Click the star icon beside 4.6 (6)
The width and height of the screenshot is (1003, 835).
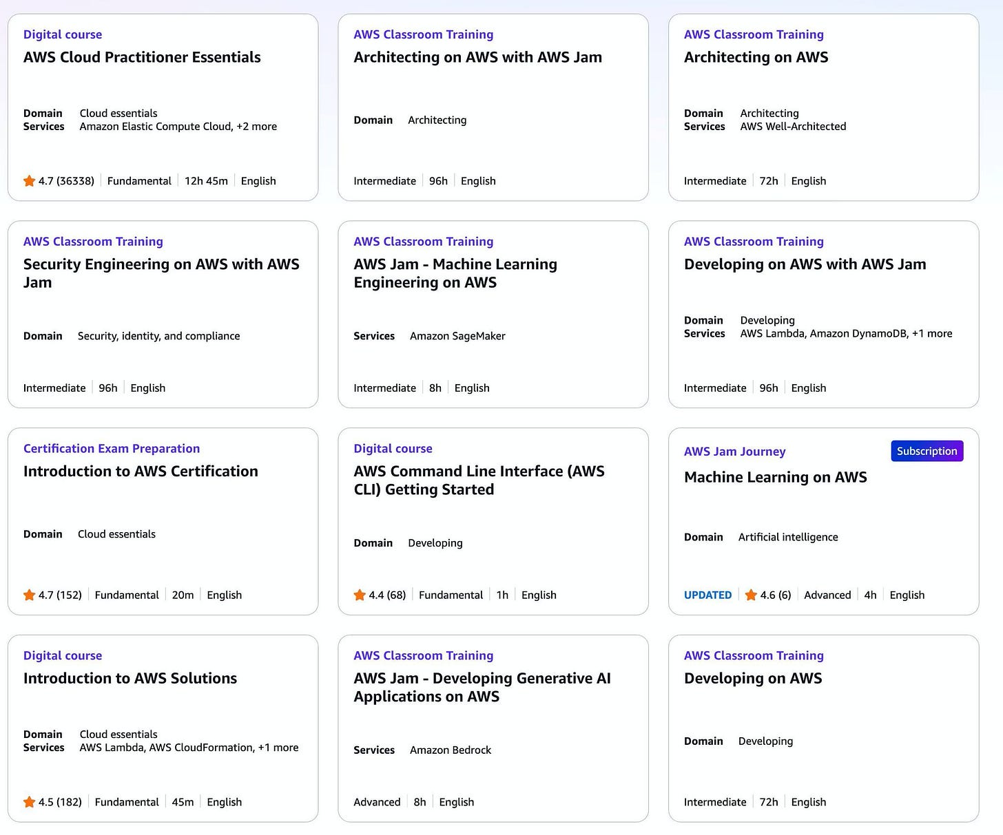click(x=751, y=595)
